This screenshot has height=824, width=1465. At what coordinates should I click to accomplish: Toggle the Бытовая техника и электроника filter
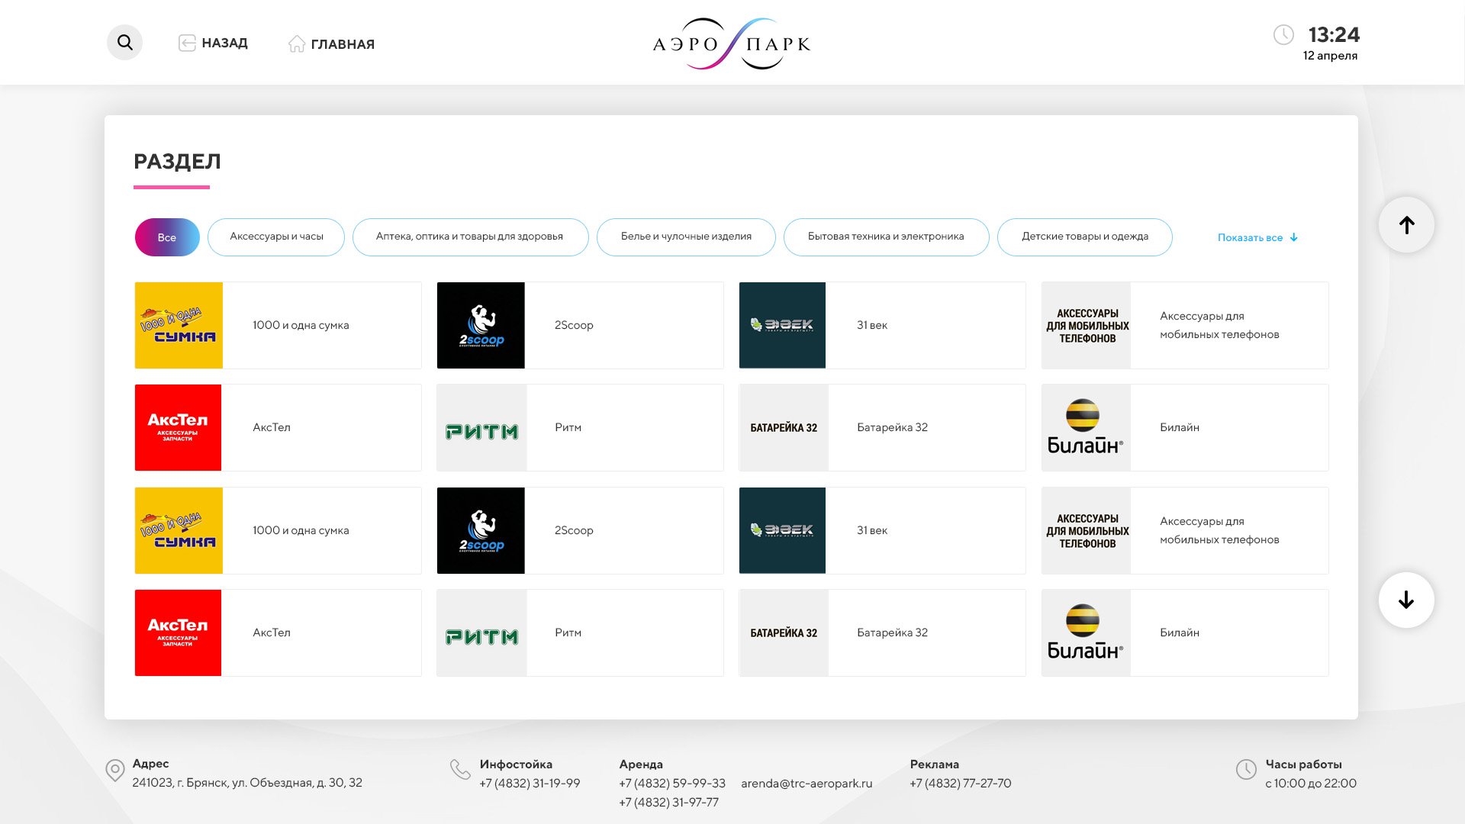tap(885, 237)
